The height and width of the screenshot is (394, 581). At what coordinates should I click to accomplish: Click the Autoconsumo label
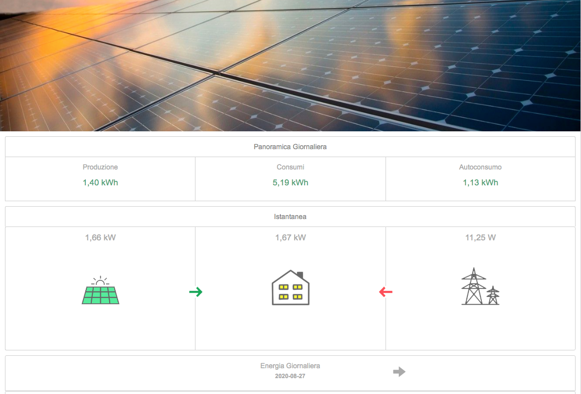click(480, 167)
